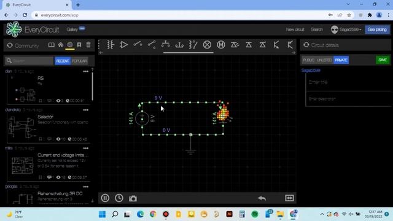Select the Zener diode component
The height and width of the screenshot is (221, 393).
(x=262, y=45)
